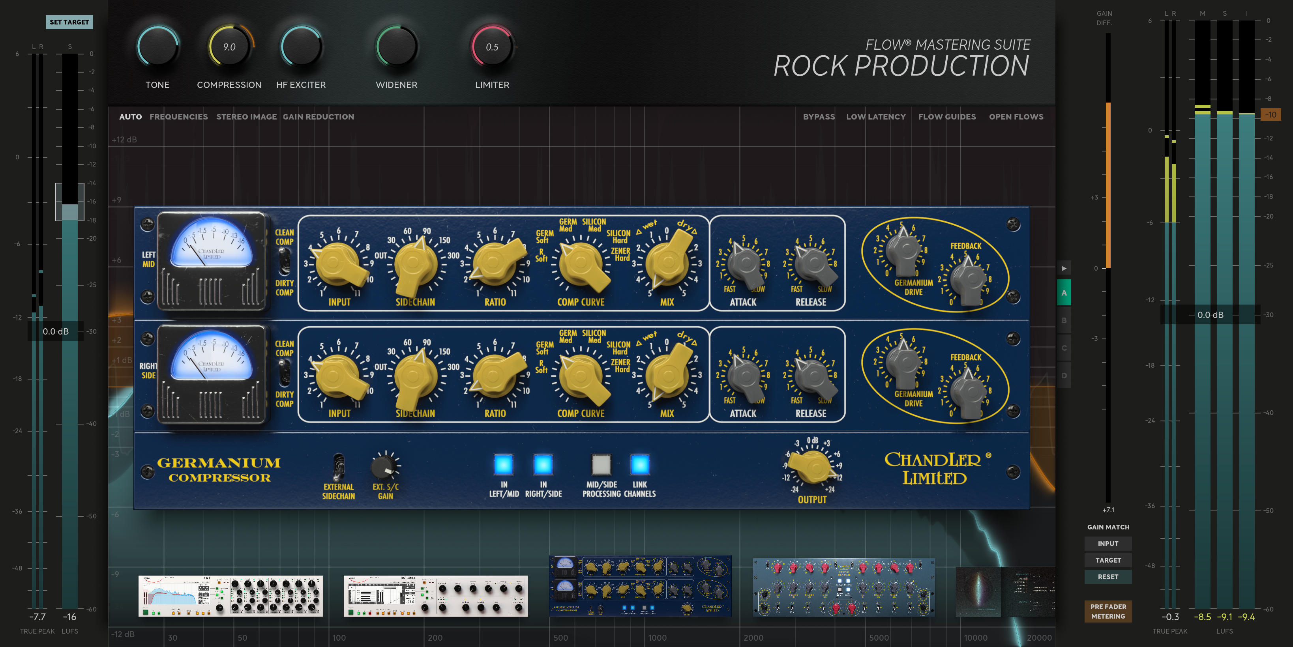
Task: Select snapshot slot B
Action: pyautogui.click(x=1064, y=320)
